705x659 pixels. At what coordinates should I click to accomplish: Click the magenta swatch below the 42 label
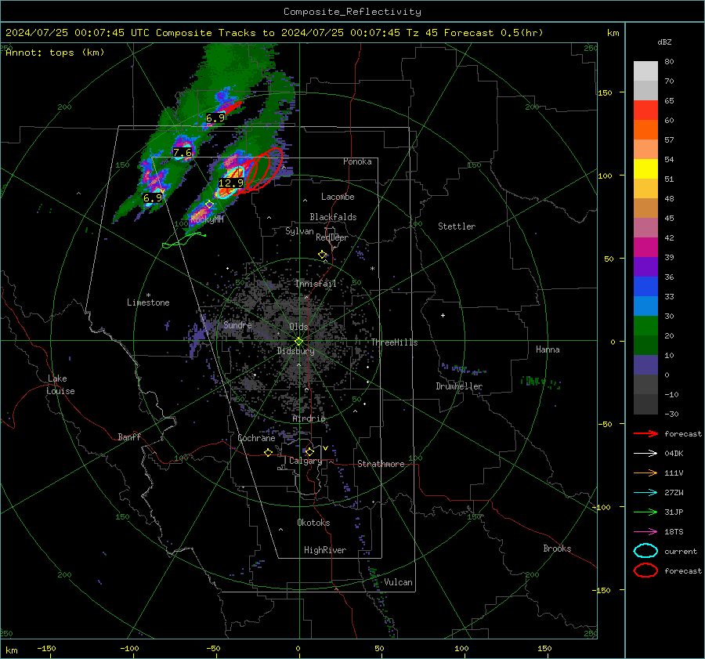(645, 248)
